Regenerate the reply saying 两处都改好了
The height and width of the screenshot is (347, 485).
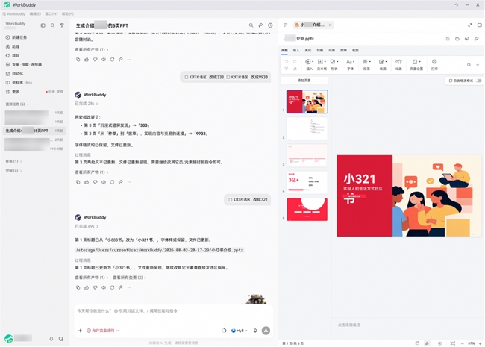point(112,182)
